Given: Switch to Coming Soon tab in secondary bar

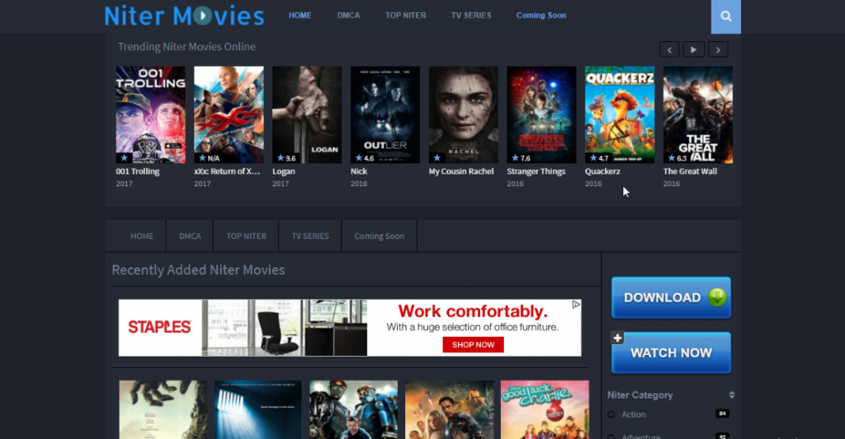Looking at the screenshot, I should click(379, 236).
